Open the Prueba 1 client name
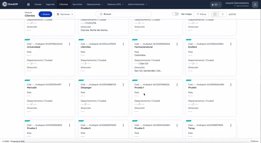Screen dimensions: 261x143 click(x=139, y=88)
